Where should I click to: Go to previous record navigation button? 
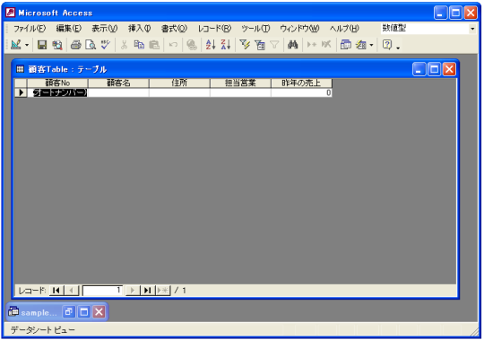[x=72, y=291]
